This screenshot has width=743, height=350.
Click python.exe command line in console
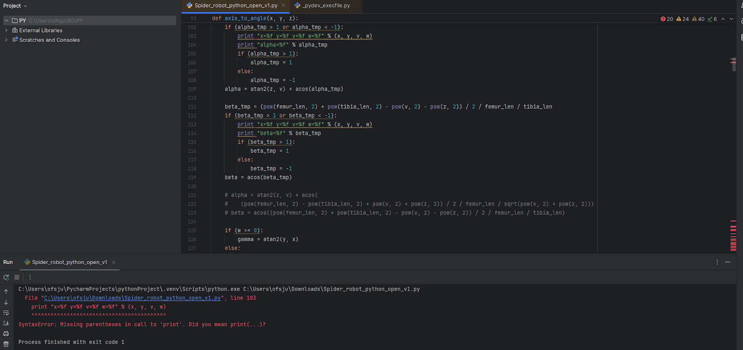point(219,289)
